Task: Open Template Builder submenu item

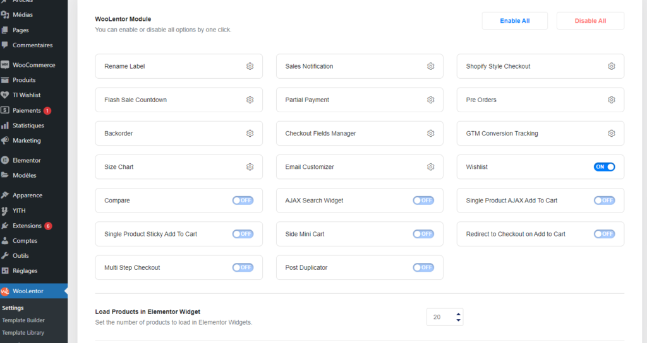Action: tap(23, 320)
